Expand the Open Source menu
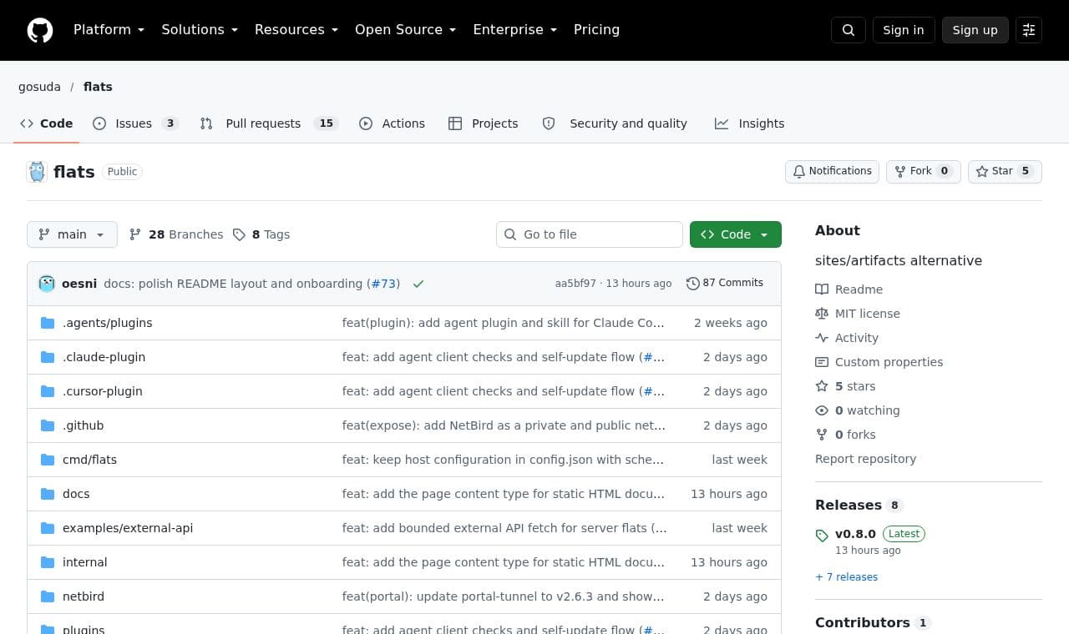The height and width of the screenshot is (634, 1069). tap(406, 30)
